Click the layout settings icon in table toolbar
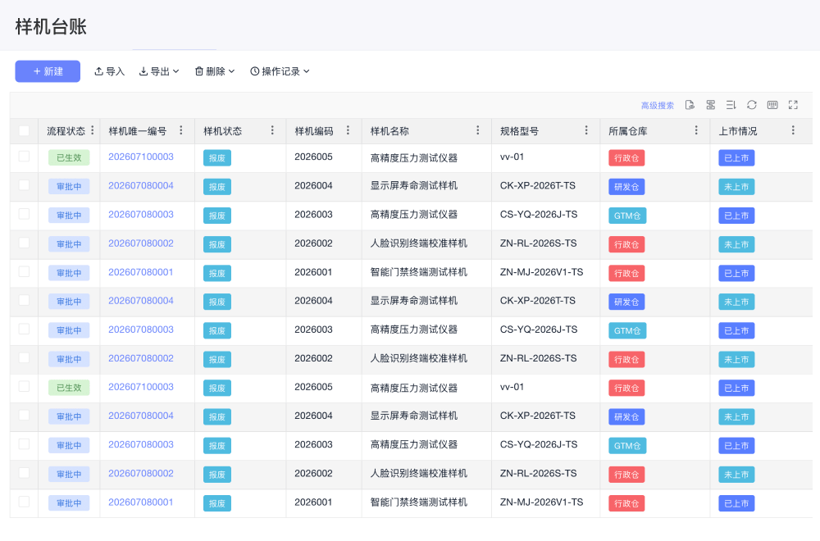Viewport: 820px width, 541px height. coord(710,105)
